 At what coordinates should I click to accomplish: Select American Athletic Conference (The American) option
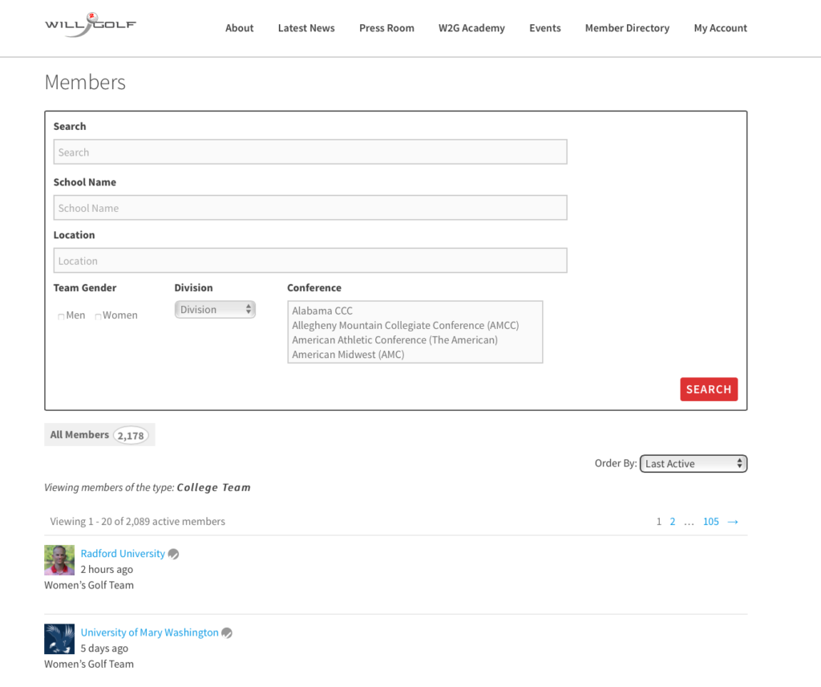pos(394,340)
